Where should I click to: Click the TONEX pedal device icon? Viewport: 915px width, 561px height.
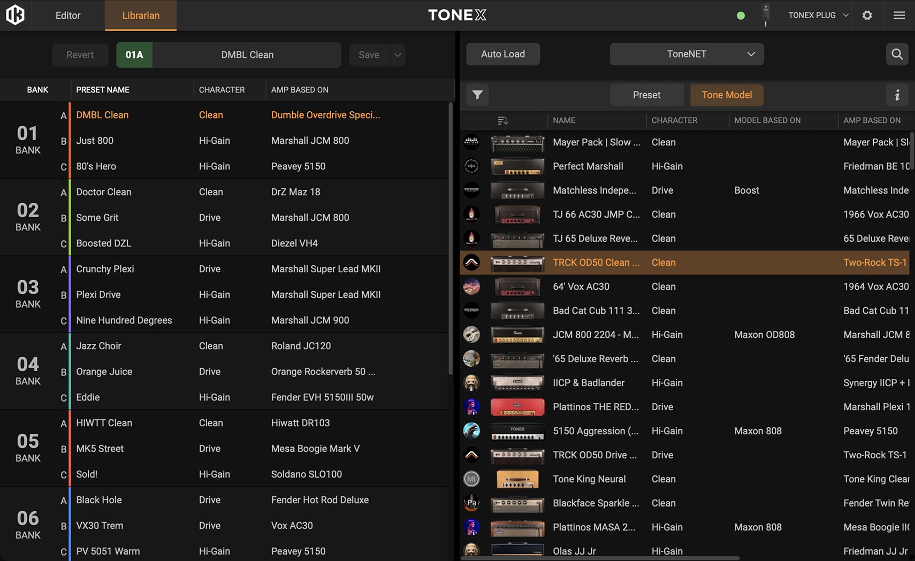pyautogui.click(x=766, y=15)
